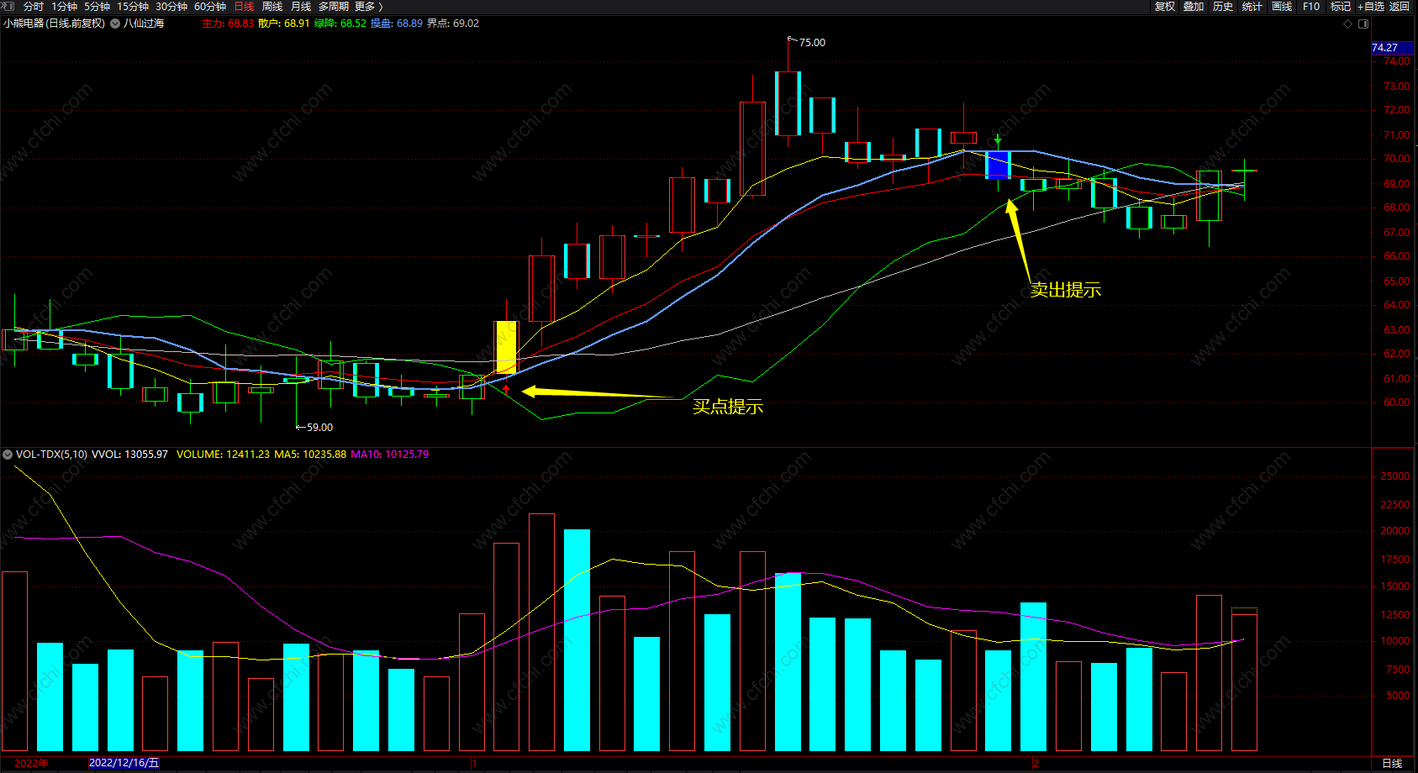Click the 界点: 69.02 indicator value
Viewport: 1418px width, 773px height.
pyautogui.click(x=453, y=24)
